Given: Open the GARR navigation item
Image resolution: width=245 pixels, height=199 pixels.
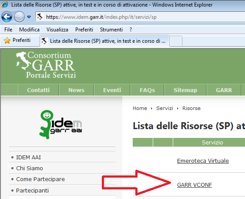Looking at the screenshot, I should tap(224, 90).
